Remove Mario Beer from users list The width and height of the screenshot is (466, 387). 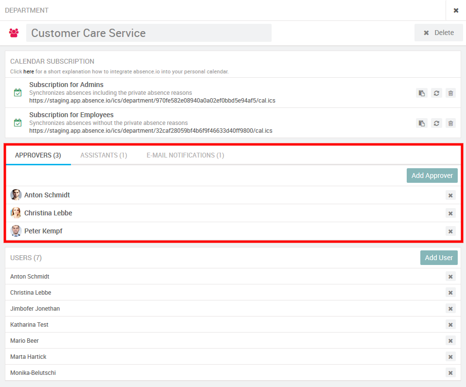pos(450,341)
